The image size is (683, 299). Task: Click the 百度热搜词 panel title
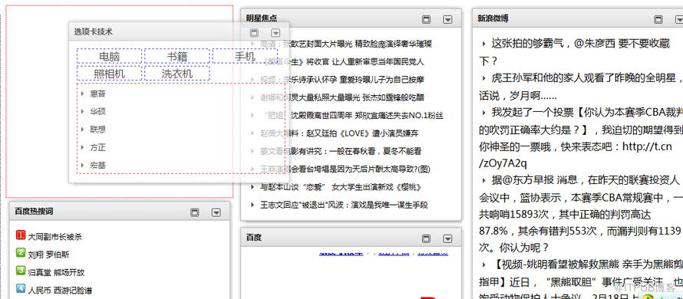point(34,211)
